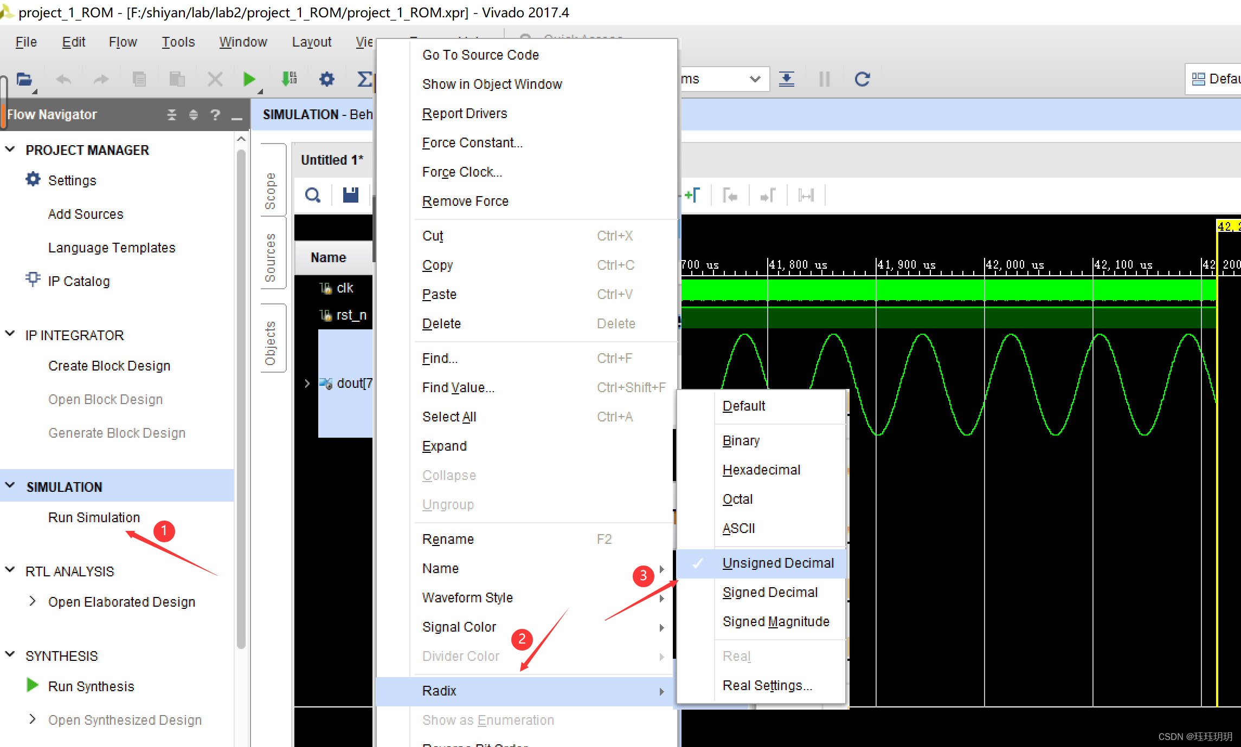Choose Signed Decimal radix
The width and height of the screenshot is (1241, 747).
tap(770, 592)
